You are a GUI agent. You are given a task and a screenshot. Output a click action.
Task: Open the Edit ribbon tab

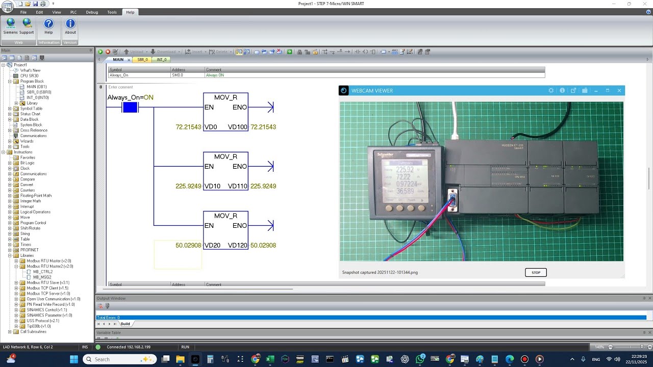tap(39, 12)
